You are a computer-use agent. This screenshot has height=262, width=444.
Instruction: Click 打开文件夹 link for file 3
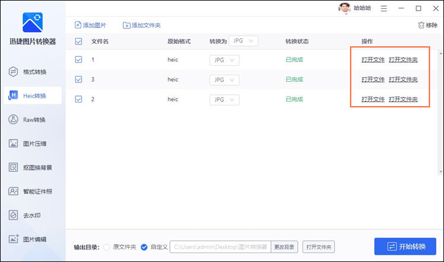403,79
